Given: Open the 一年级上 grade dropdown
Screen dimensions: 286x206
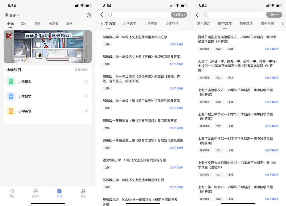Looking at the screenshot, I should coord(179,15).
